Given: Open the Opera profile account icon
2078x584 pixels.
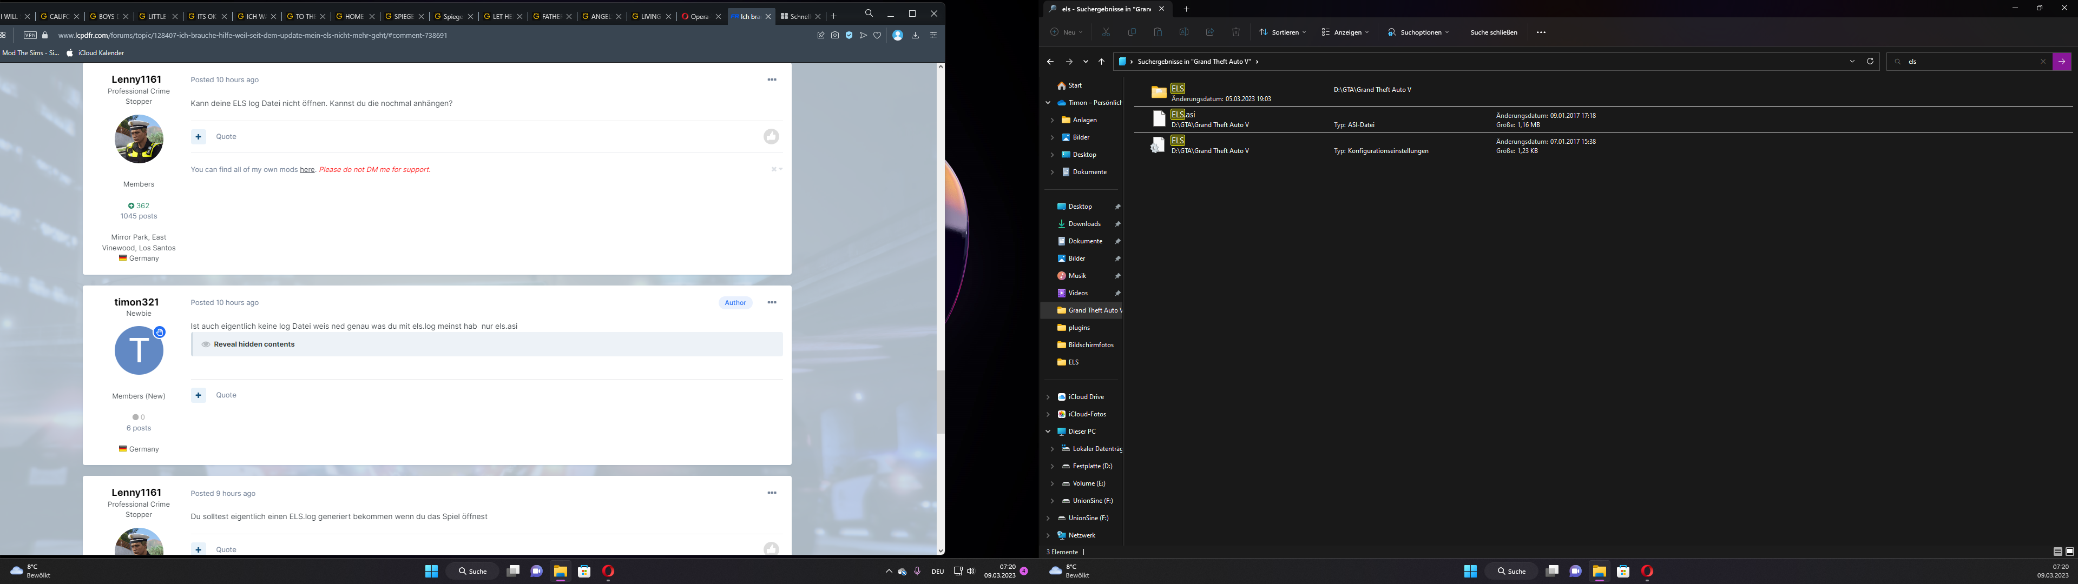Looking at the screenshot, I should [897, 36].
